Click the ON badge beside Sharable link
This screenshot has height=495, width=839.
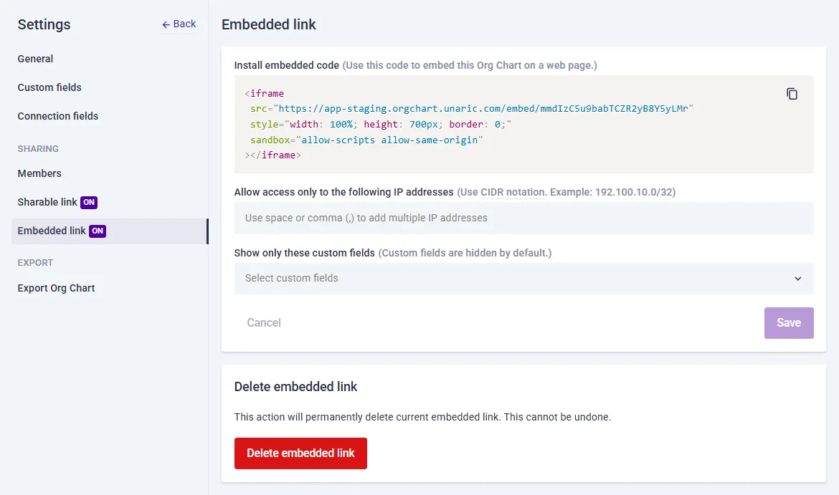point(89,202)
